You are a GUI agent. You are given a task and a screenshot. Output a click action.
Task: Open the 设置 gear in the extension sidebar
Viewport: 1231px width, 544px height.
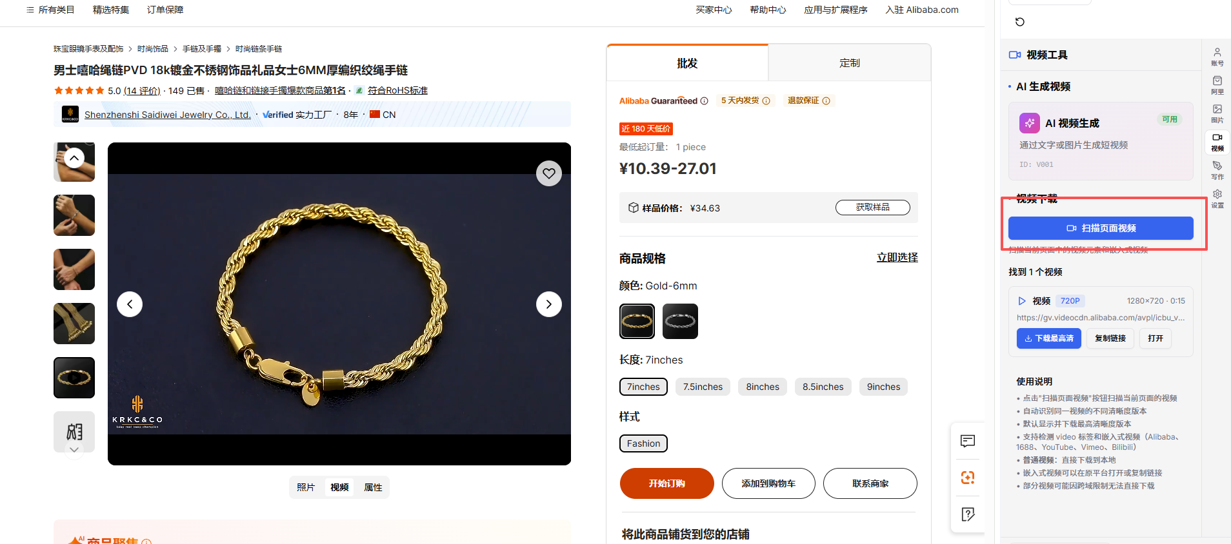tap(1217, 199)
